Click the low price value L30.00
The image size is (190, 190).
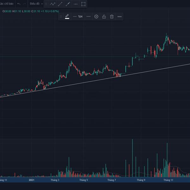pos(26,11)
